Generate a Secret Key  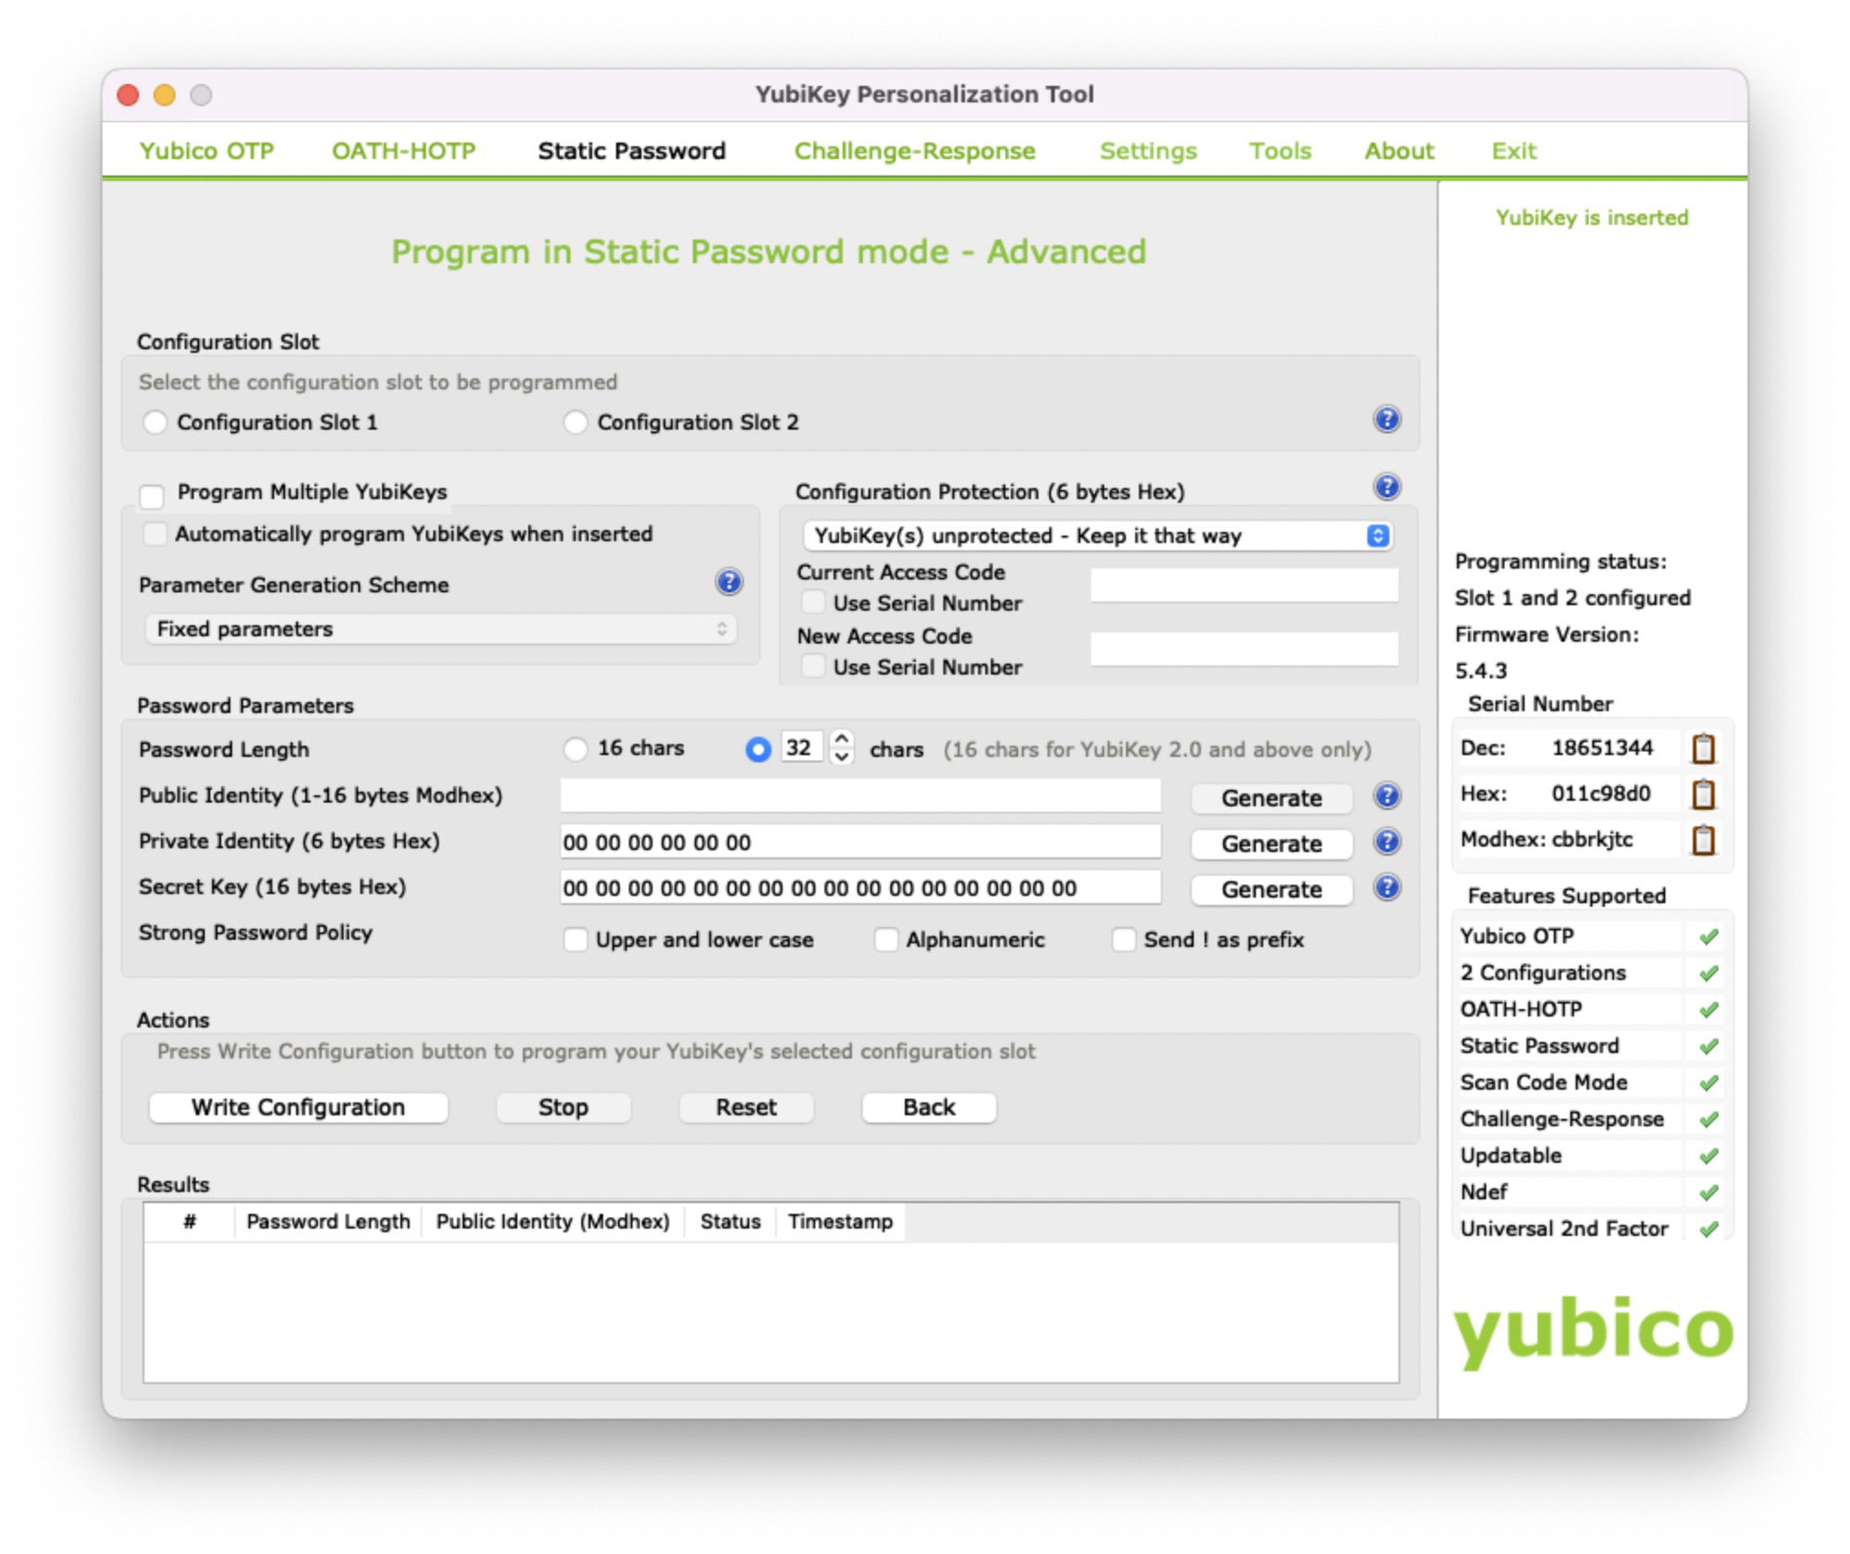pos(1272,889)
